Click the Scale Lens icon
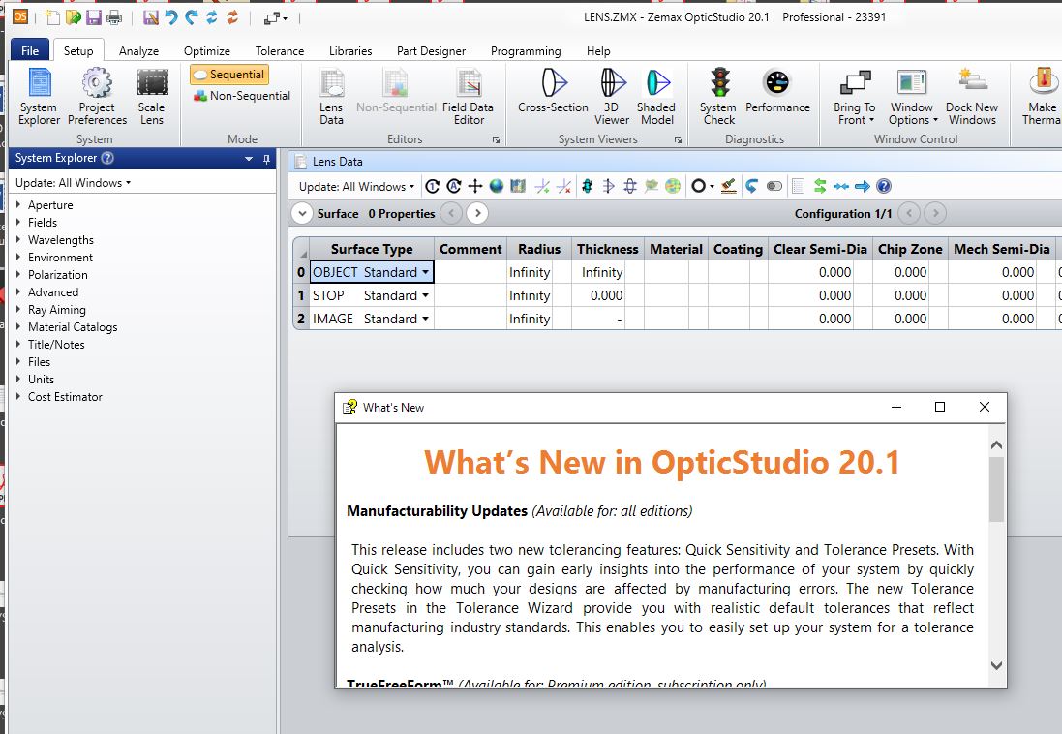 (152, 96)
